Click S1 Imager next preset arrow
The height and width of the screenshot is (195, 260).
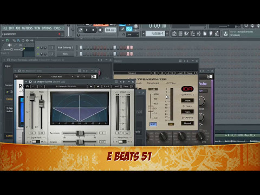point(98,87)
